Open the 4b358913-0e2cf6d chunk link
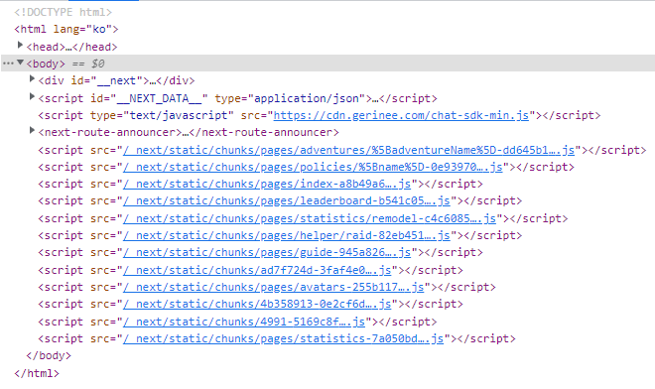This screenshot has width=655, height=389. (257, 304)
